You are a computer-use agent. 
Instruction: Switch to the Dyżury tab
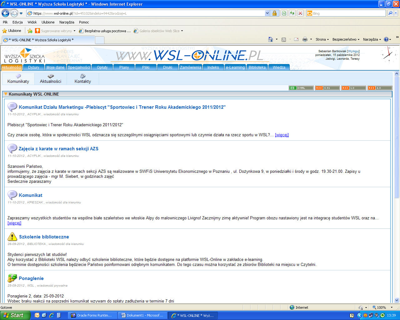(x=34, y=67)
